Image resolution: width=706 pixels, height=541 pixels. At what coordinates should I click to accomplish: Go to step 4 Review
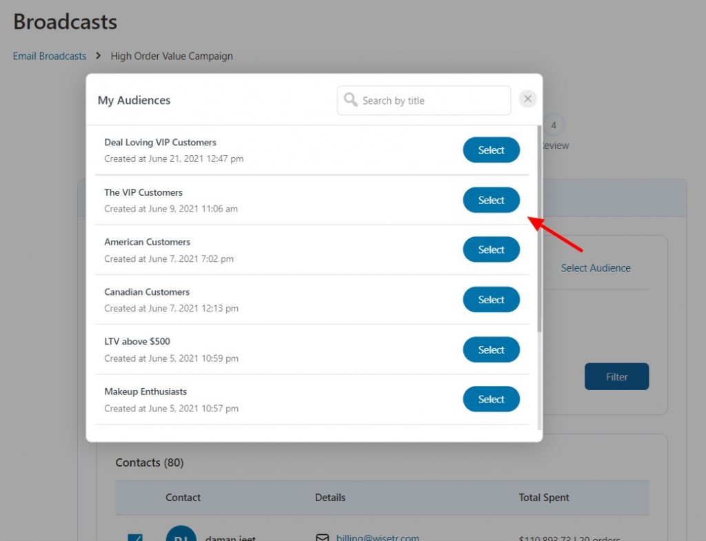[554, 125]
